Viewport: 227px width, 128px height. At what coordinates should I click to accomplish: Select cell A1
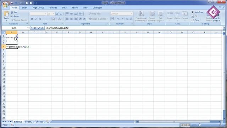tap(12, 36)
